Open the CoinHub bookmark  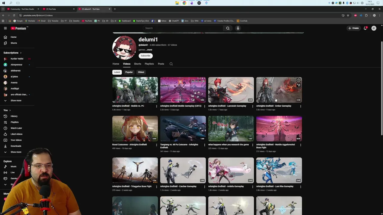tap(242, 21)
